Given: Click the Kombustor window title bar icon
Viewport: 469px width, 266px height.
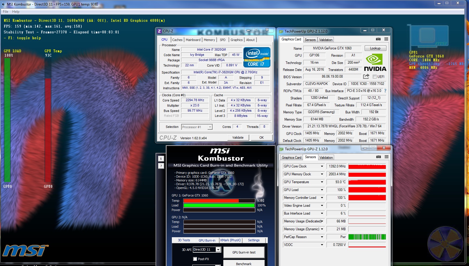Looking at the screenshot, I should [3, 4].
